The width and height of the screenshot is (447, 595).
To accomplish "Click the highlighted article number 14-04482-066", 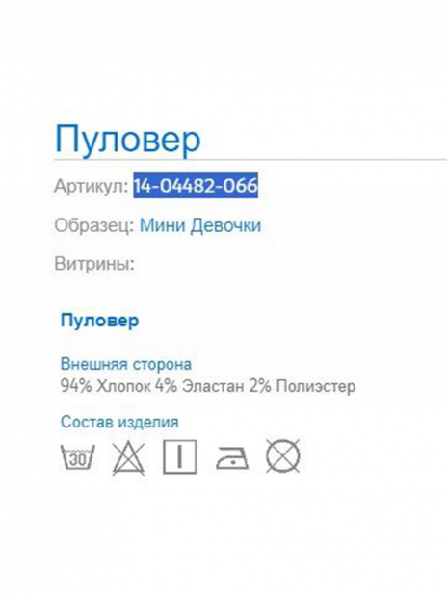I will click(196, 186).
